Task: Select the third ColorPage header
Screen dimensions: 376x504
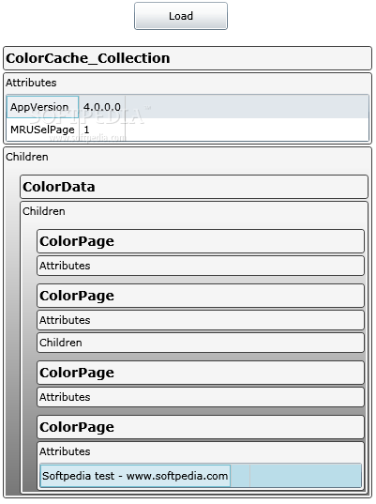Action: 201,373
